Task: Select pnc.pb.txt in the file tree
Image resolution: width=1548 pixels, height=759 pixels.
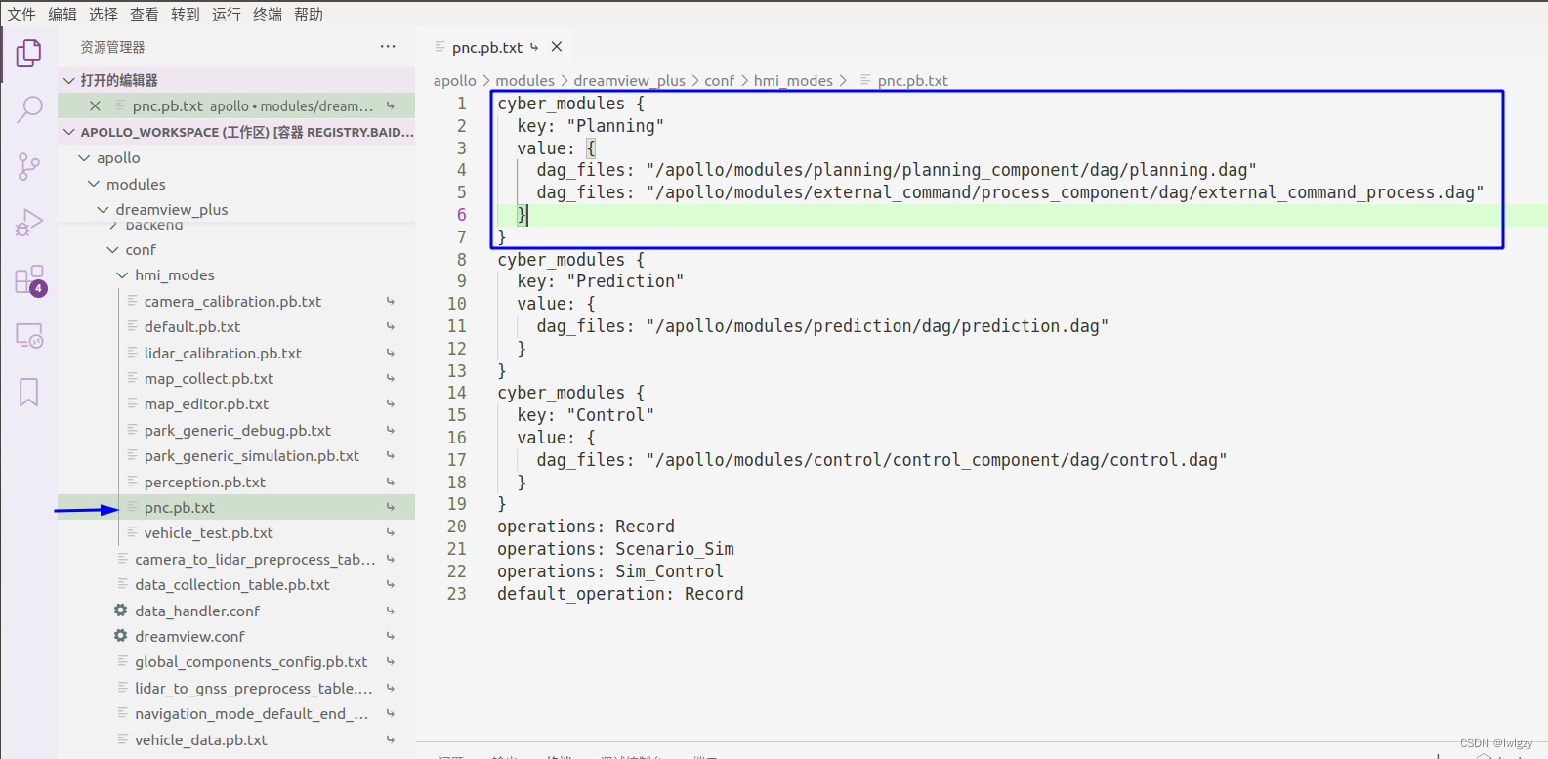Action: click(180, 508)
